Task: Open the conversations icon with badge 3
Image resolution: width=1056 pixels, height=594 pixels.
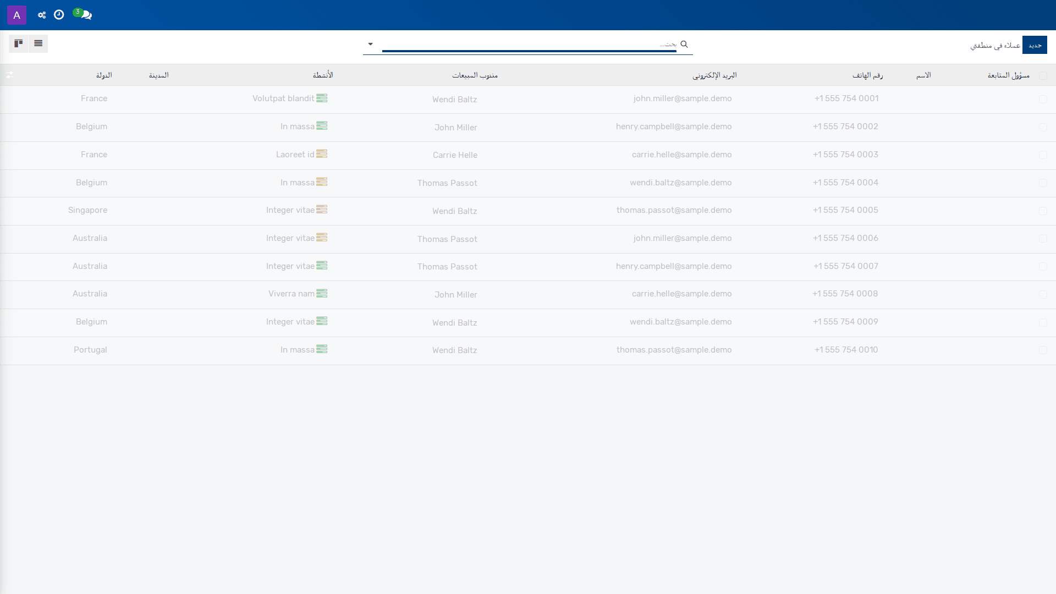Action: coord(83,14)
